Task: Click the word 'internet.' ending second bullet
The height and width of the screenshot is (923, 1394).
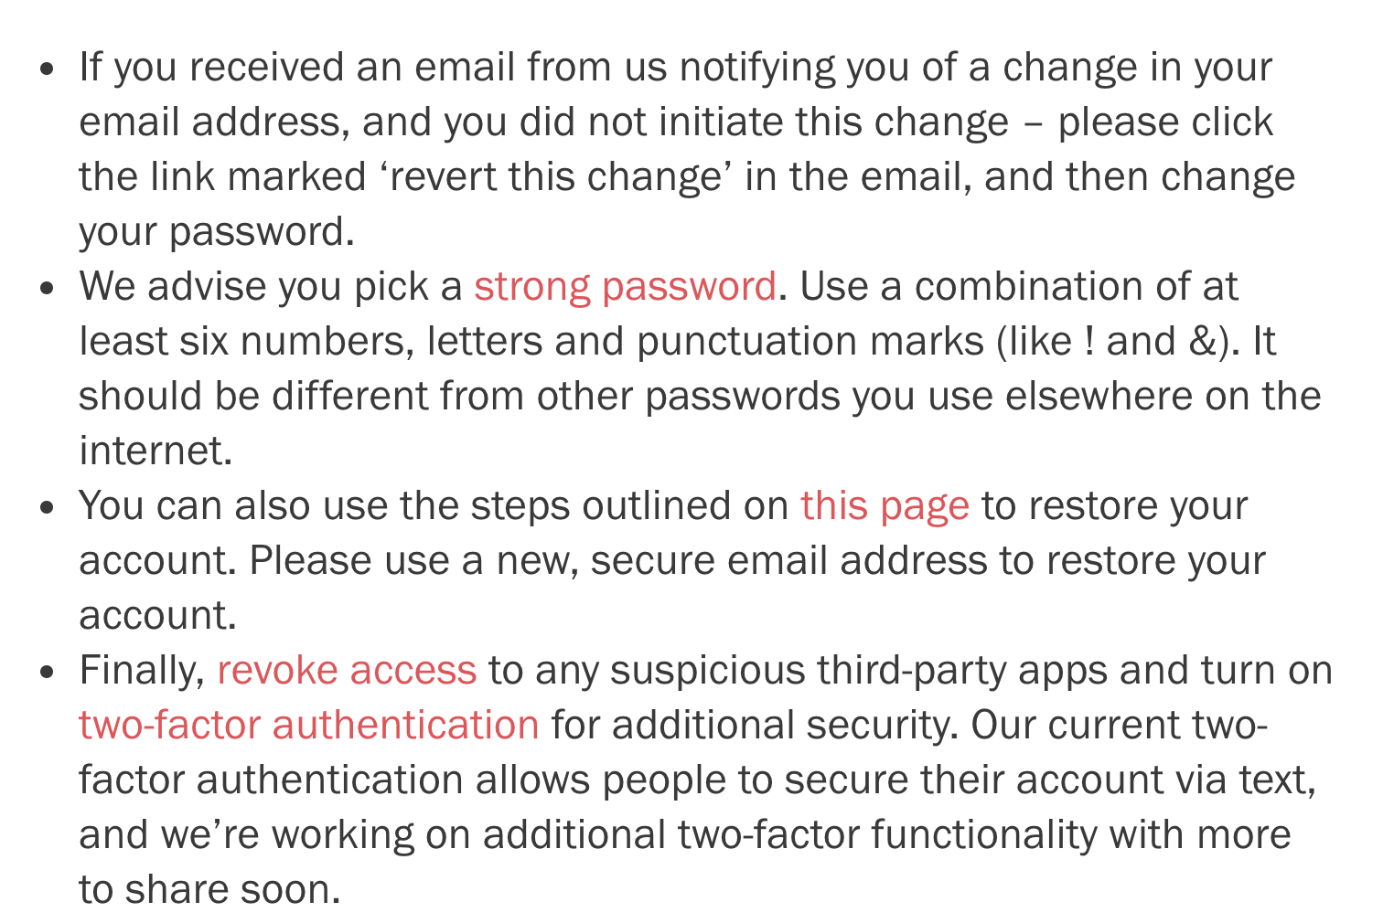Action: point(155,451)
